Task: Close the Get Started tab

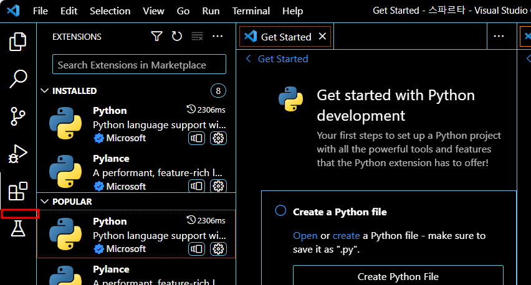Action: pyautogui.click(x=322, y=36)
